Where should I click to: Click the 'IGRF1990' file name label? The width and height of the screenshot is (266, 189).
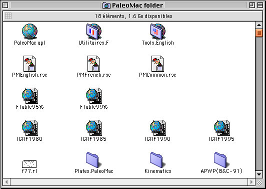pos(157,139)
